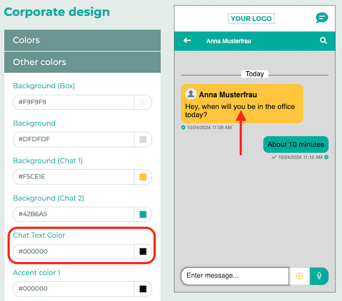Open the Background (Chat 1) yellow swatch
The height and width of the screenshot is (301, 342).
click(x=143, y=177)
